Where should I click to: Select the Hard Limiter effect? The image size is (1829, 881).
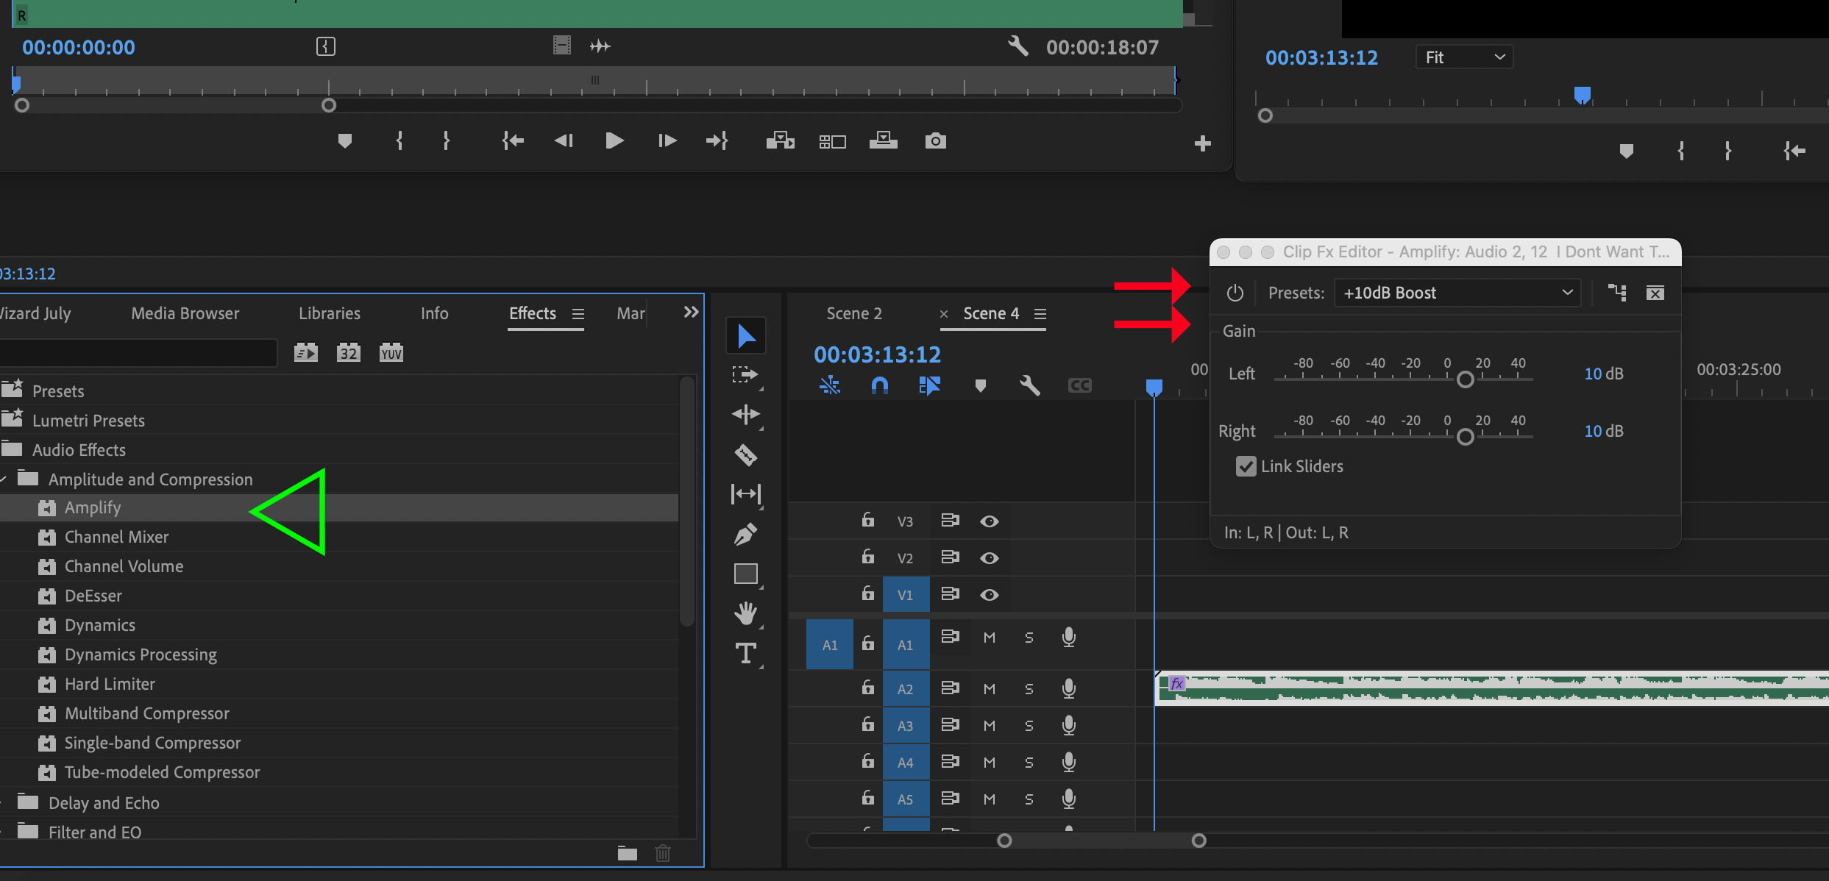coord(110,684)
